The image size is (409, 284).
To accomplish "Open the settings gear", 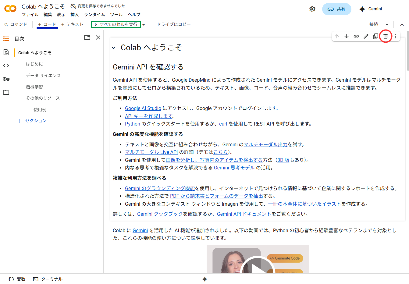I will click(x=312, y=9).
